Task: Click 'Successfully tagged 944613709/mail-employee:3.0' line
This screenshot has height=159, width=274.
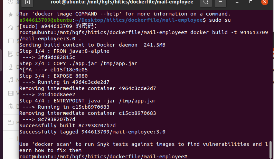Action: tap(92, 132)
